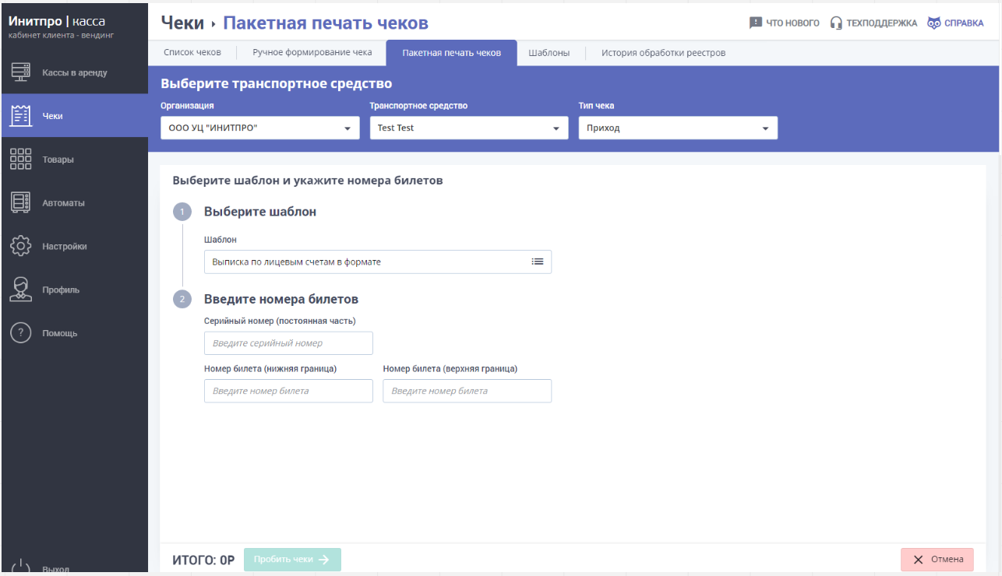Open Кассы в аренду sidebar icon
This screenshot has width=1002, height=576.
tap(20, 72)
